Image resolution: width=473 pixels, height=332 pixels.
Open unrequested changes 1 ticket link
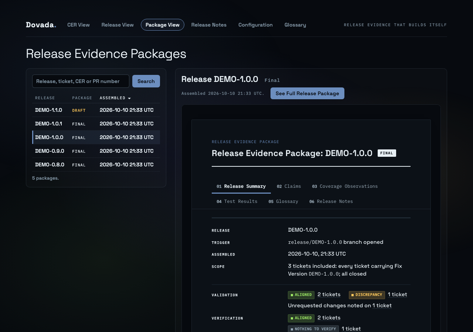[x=382, y=305]
